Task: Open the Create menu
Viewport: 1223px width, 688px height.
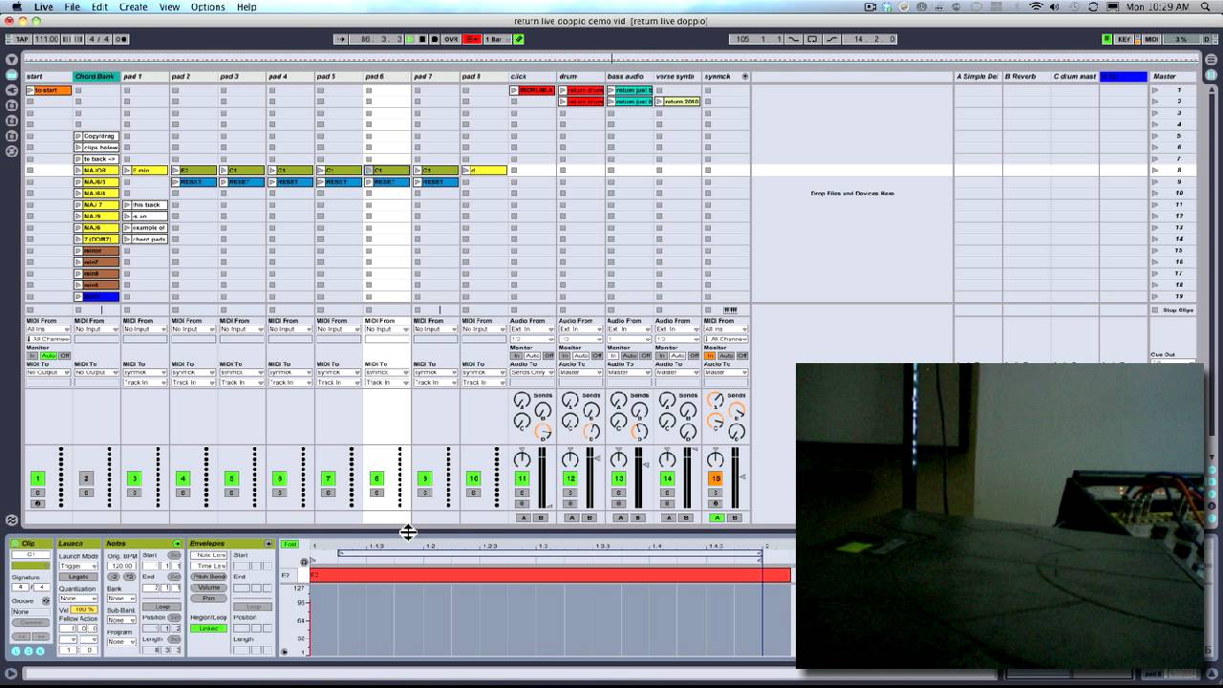Action: pos(134,7)
